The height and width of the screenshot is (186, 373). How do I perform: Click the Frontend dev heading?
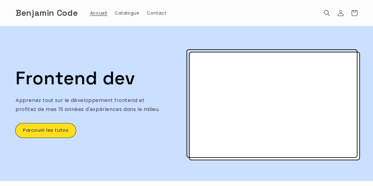(x=75, y=78)
